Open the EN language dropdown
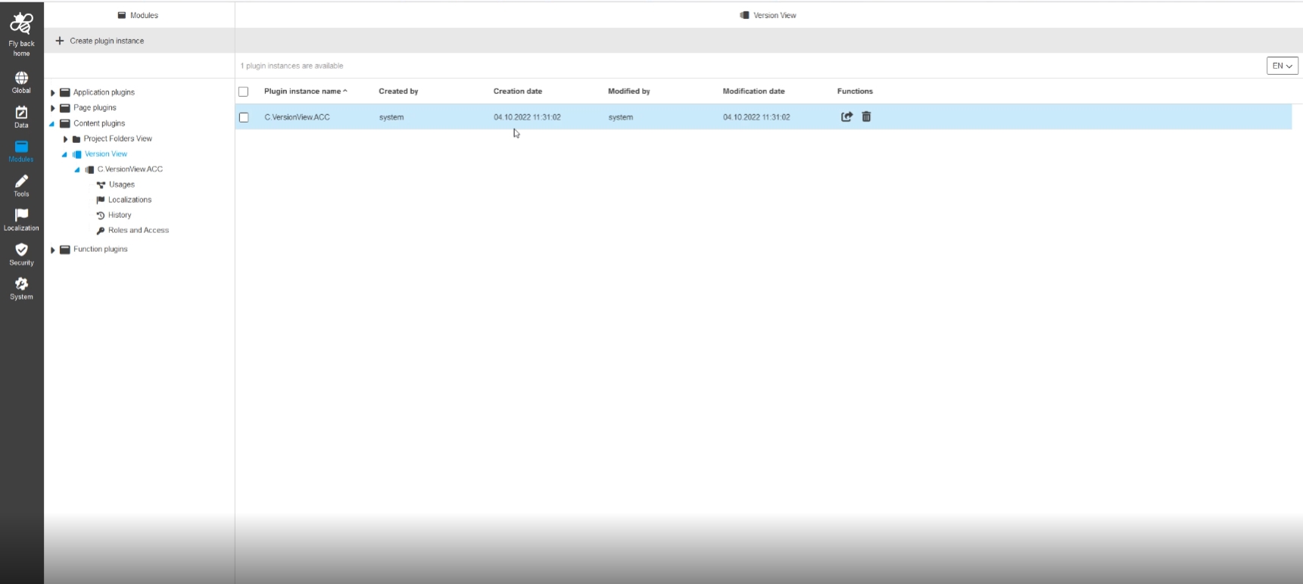1303x584 pixels. coord(1283,66)
